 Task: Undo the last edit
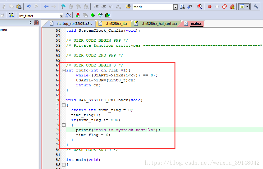pyautogui.click(x=29, y=7)
